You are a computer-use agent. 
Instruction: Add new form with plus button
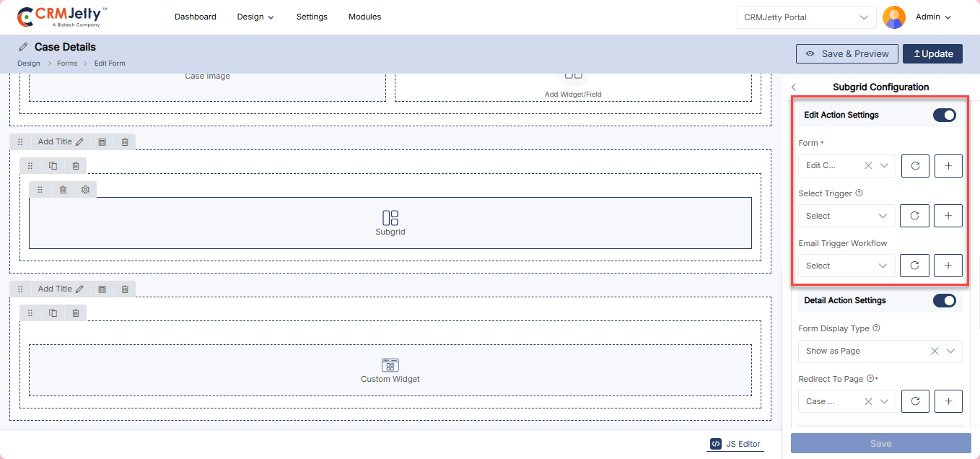(948, 166)
